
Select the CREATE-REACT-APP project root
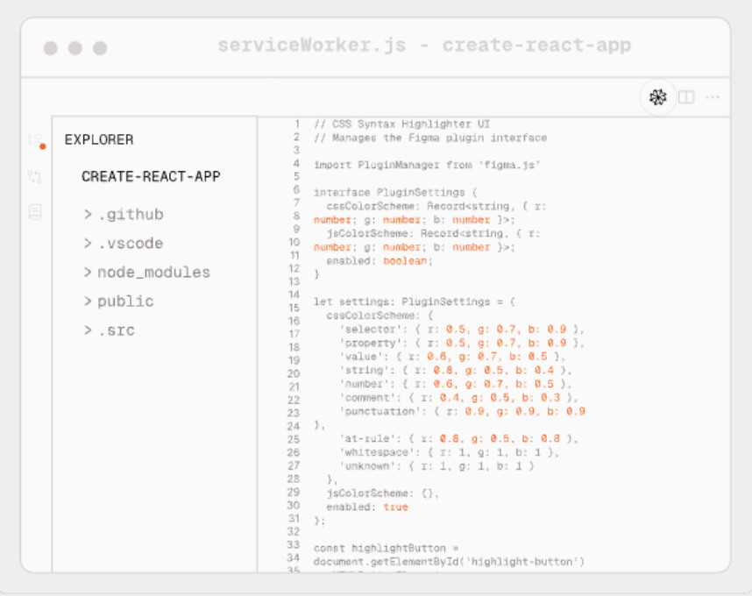click(151, 176)
